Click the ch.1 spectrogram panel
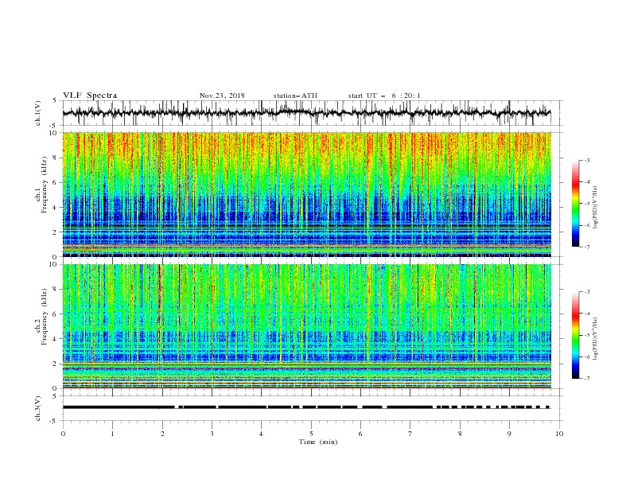630x487 pixels. (307, 194)
